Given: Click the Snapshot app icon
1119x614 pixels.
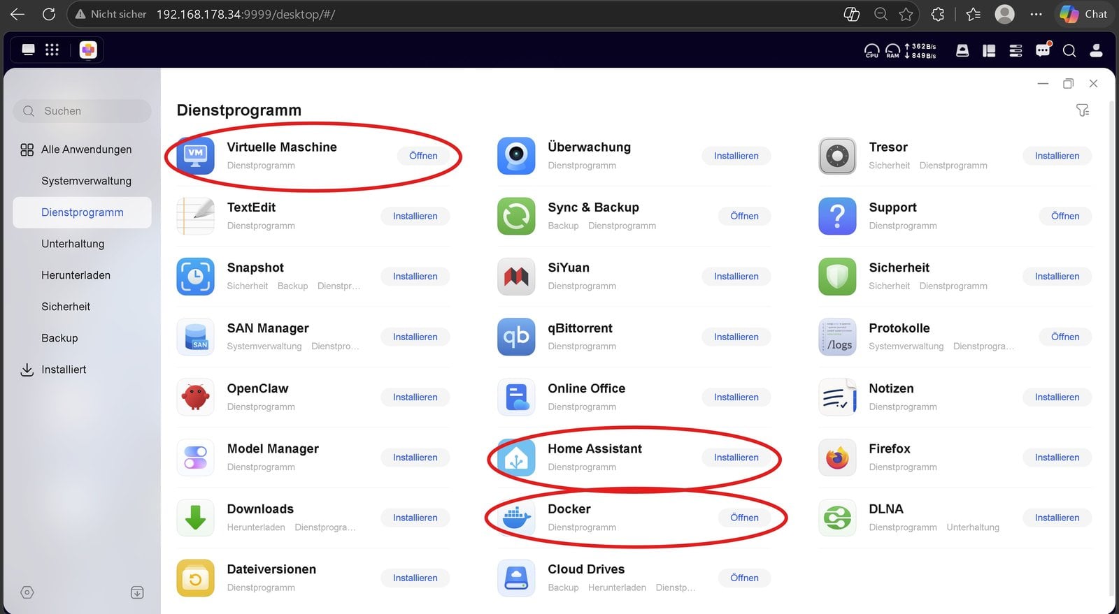Looking at the screenshot, I should [x=195, y=277].
